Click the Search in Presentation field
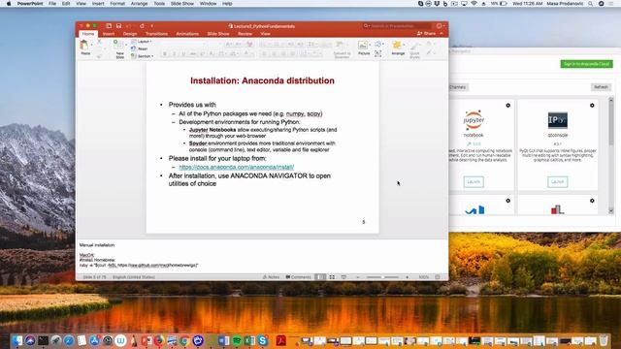The image size is (621, 349). tap(397, 26)
